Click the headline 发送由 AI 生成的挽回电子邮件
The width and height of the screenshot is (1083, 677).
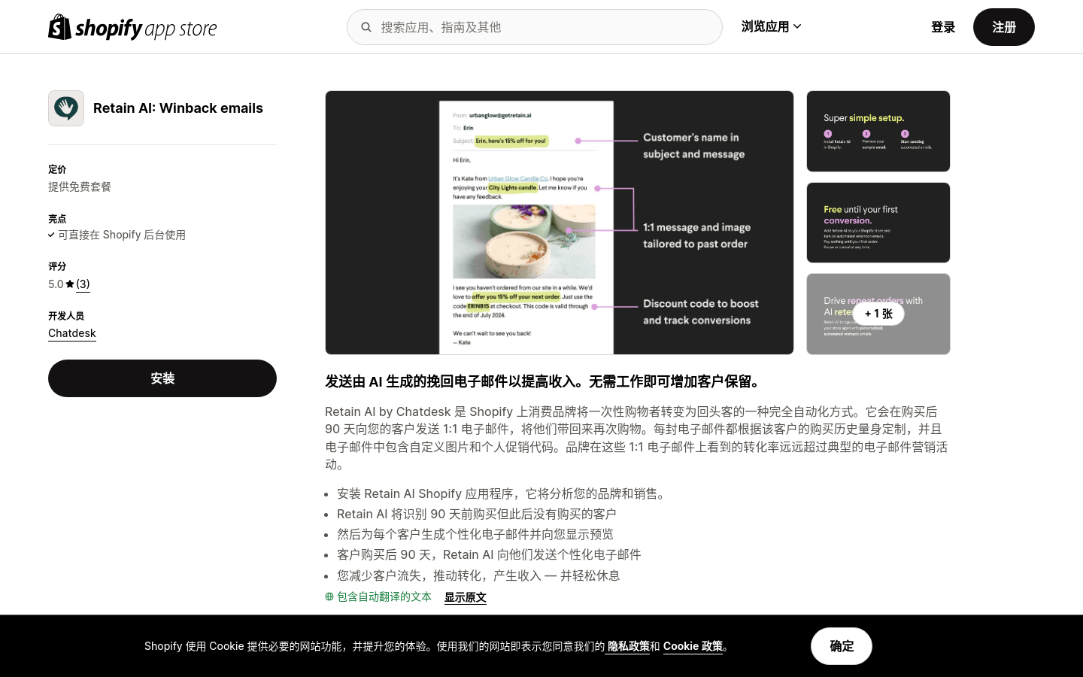(545, 381)
